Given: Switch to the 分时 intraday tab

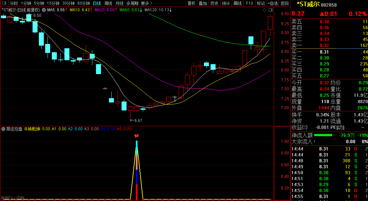Looking at the screenshot, I should [14, 3].
